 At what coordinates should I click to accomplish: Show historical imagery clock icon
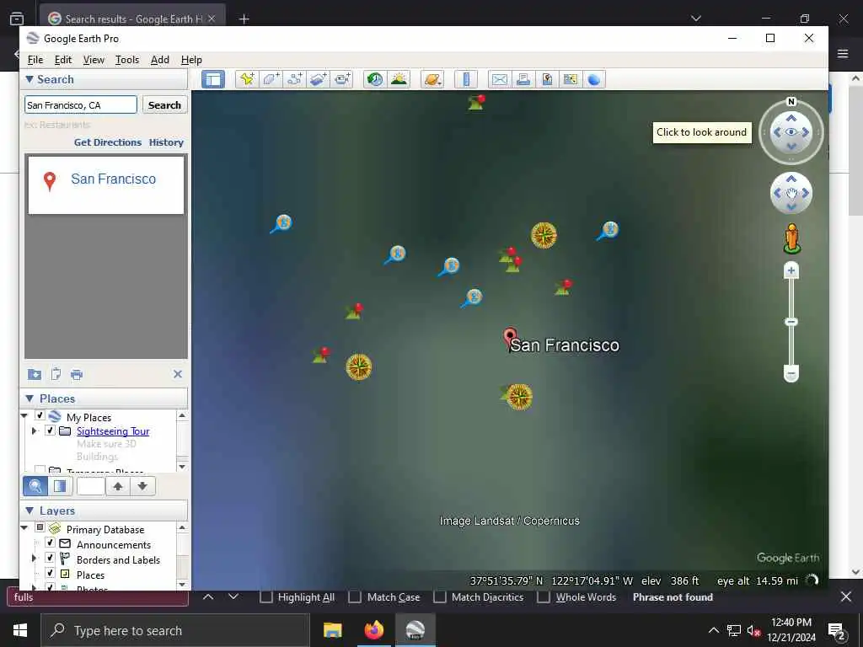375,79
